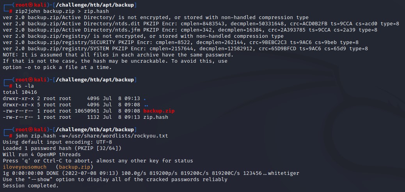Click the '(backup.zip)' label after password
The width and height of the screenshot is (405, 192).
pyautogui.click(x=75, y=167)
